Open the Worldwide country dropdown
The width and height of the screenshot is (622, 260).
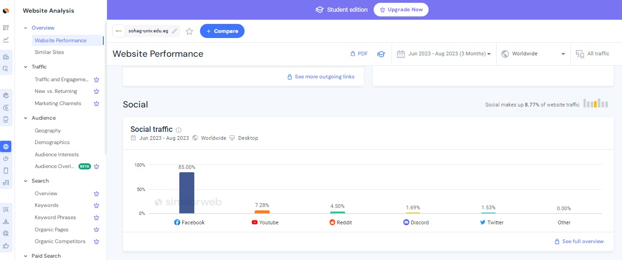point(533,54)
